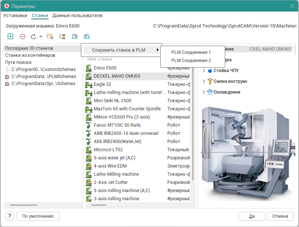The image size is (299, 227).
Task: Open the dropdown arrow beside refresh icon
Action: pos(40,37)
